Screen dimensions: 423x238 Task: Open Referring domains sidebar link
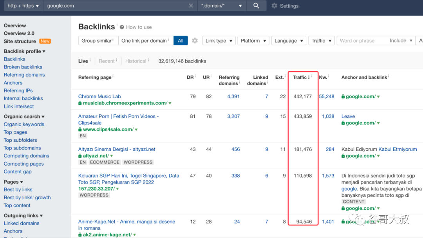(x=24, y=75)
